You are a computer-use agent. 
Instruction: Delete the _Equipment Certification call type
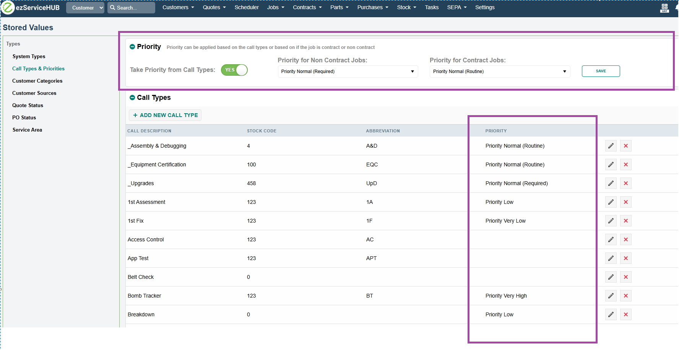(x=625, y=164)
